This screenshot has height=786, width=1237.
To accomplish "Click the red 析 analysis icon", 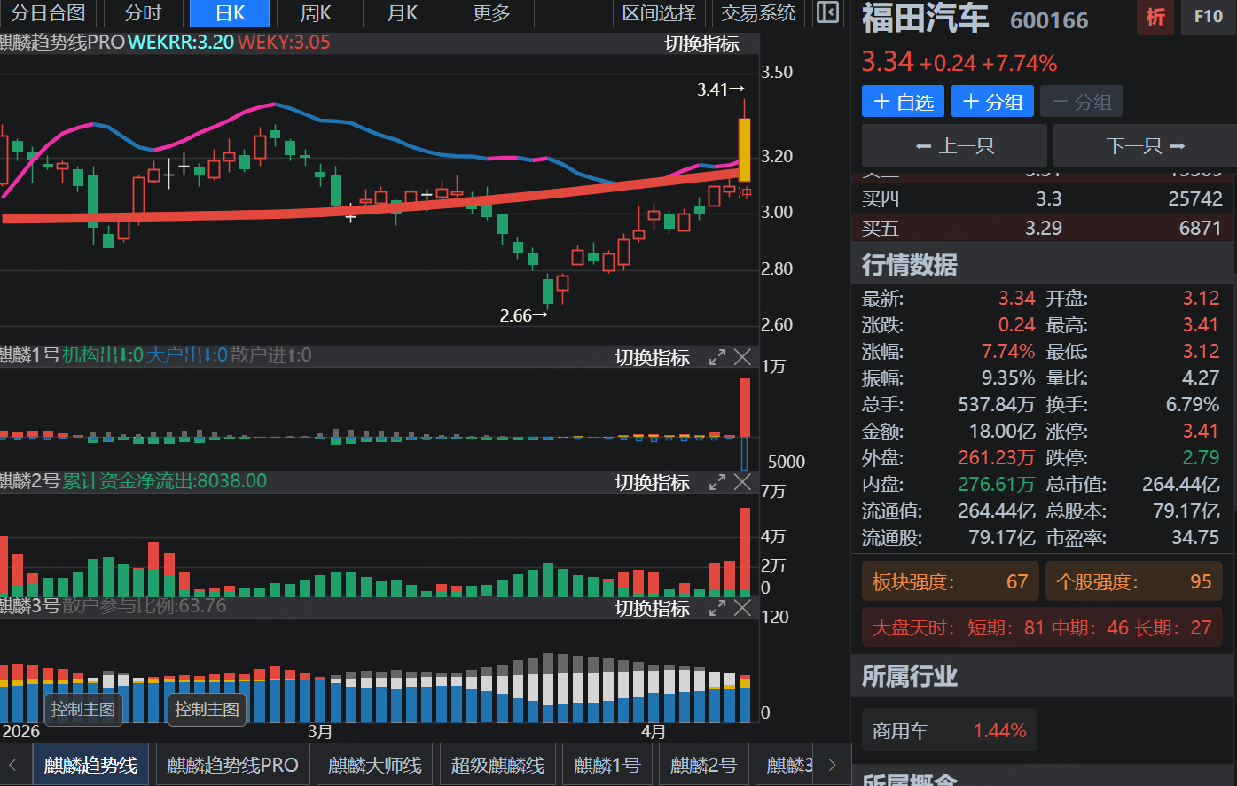I will [x=1155, y=17].
